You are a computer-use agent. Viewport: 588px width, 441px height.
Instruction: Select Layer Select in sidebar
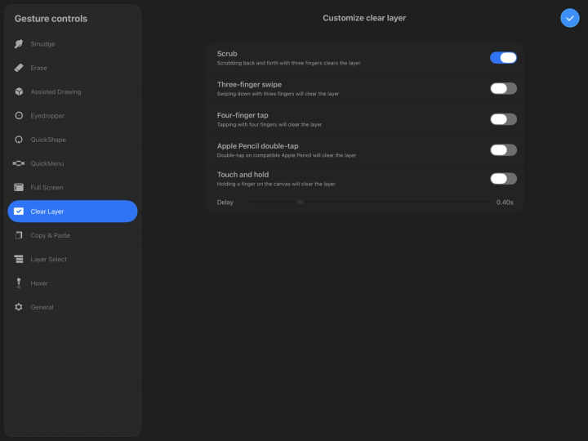tap(73, 259)
